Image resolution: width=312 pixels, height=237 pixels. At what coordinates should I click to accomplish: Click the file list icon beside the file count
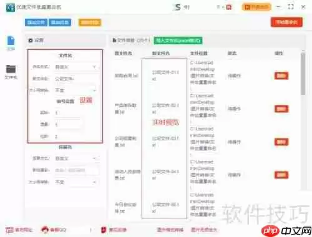coord(114,40)
